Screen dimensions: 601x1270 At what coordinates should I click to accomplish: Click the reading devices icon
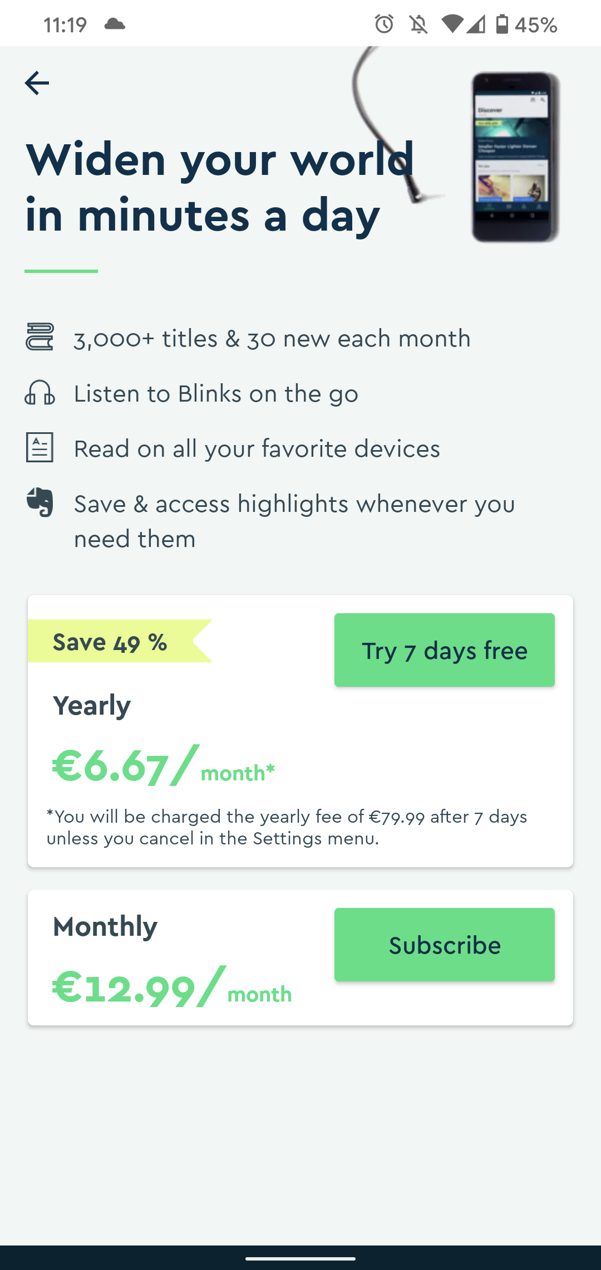(40, 448)
